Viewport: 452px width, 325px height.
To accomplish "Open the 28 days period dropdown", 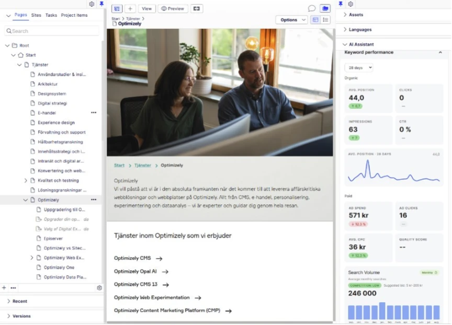I will pos(359,67).
